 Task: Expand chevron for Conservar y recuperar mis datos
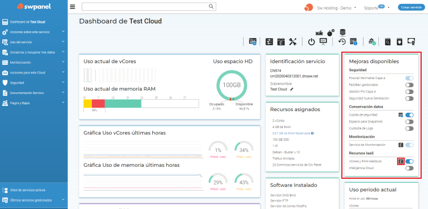[63, 52]
